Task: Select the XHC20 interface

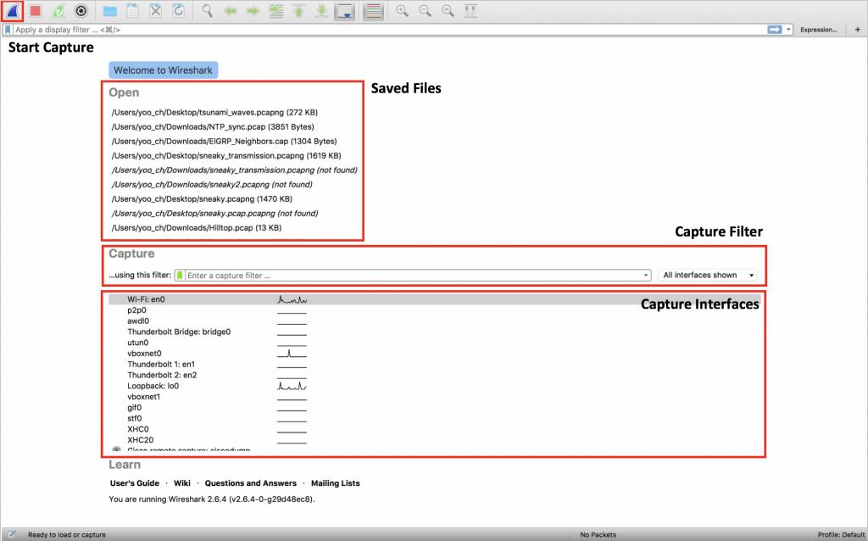Action: pos(435,439)
